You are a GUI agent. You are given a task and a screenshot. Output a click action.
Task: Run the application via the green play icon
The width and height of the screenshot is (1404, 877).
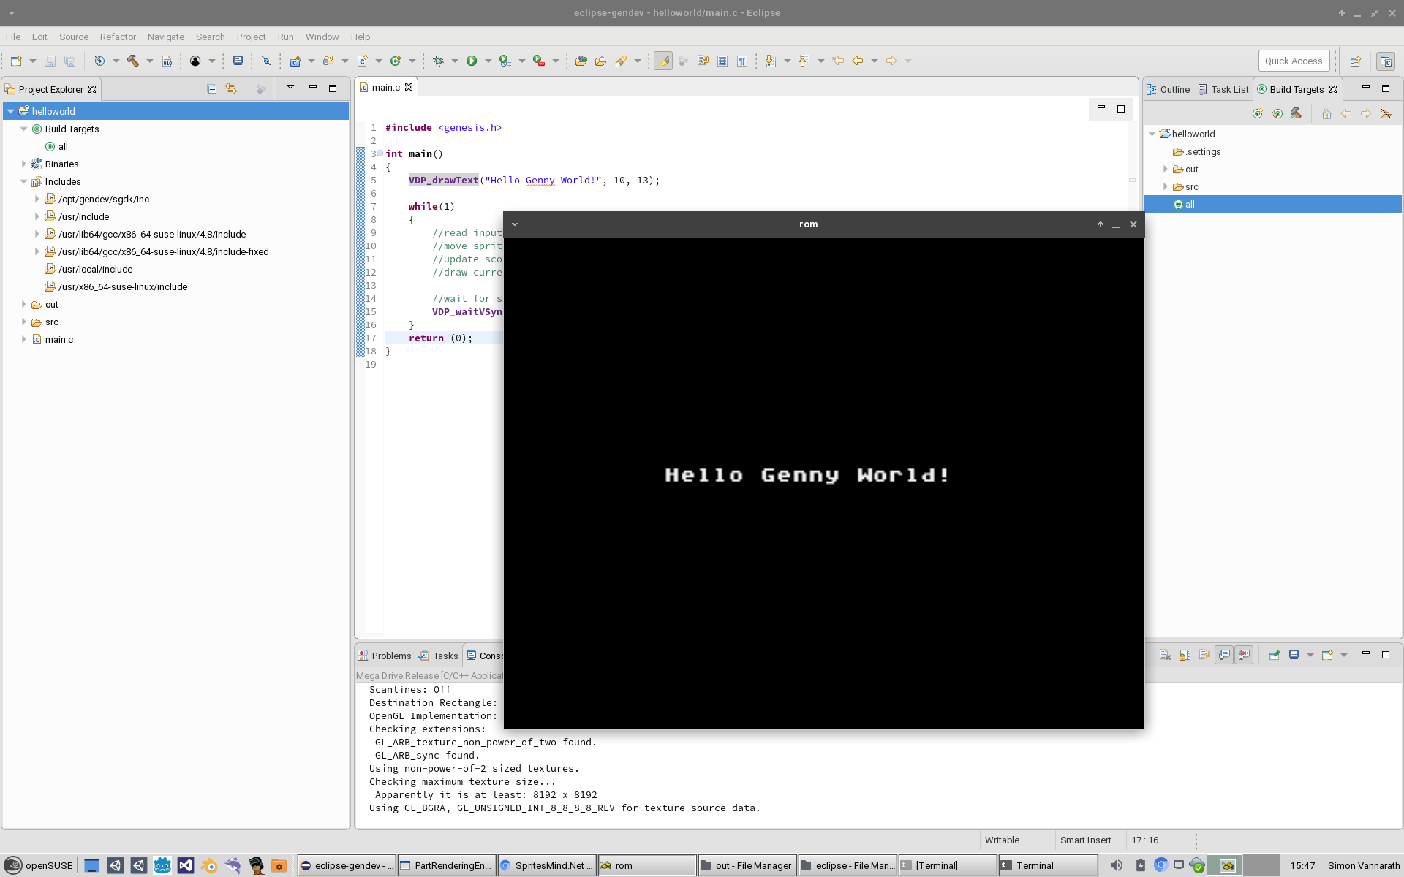[x=472, y=61]
